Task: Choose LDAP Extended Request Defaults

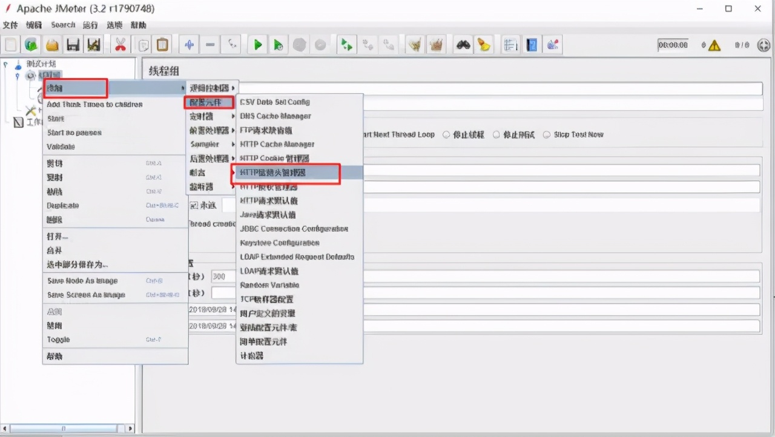Action: coord(299,257)
